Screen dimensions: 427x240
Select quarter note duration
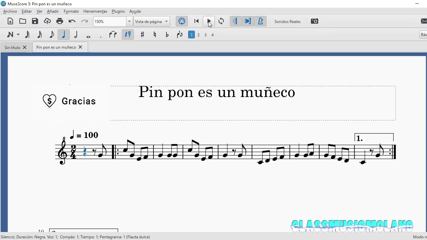(x=63, y=35)
